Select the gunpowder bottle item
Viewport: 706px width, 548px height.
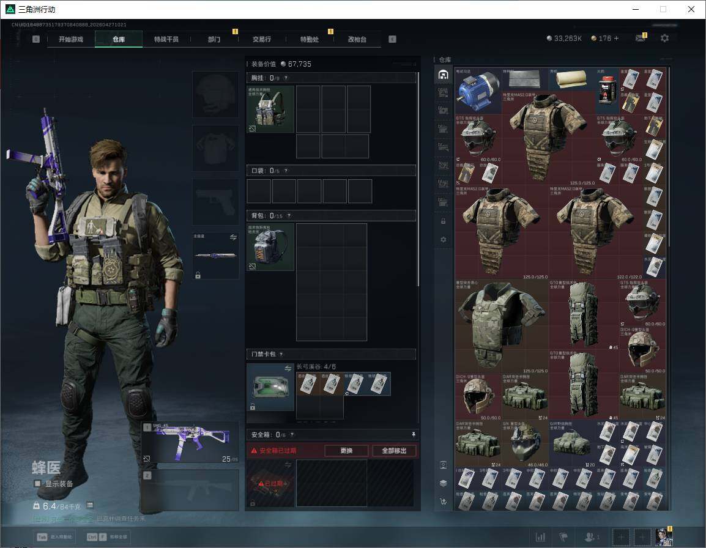tap(607, 91)
